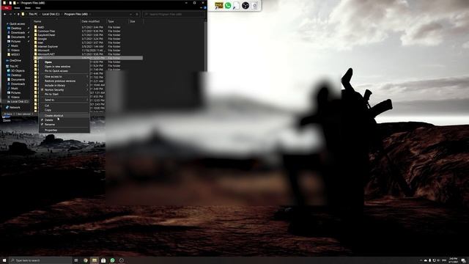Click the taskbar search box
469x264 pixels.
click(41, 261)
